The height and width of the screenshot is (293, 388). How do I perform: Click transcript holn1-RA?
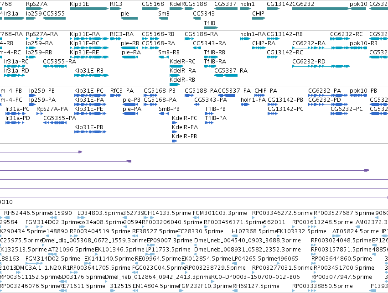(x=245, y=39)
